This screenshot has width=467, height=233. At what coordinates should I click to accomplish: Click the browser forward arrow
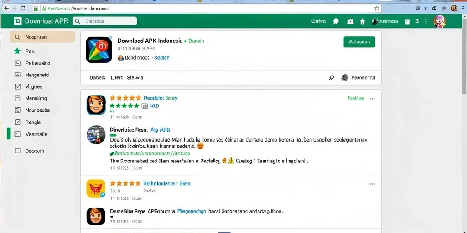point(14,9)
